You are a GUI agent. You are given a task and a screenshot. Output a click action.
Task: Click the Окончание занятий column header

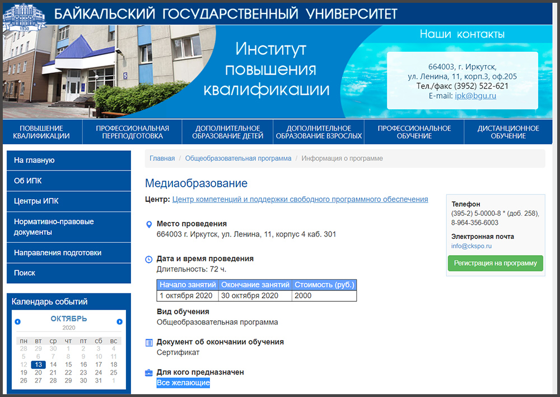[x=255, y=285]
